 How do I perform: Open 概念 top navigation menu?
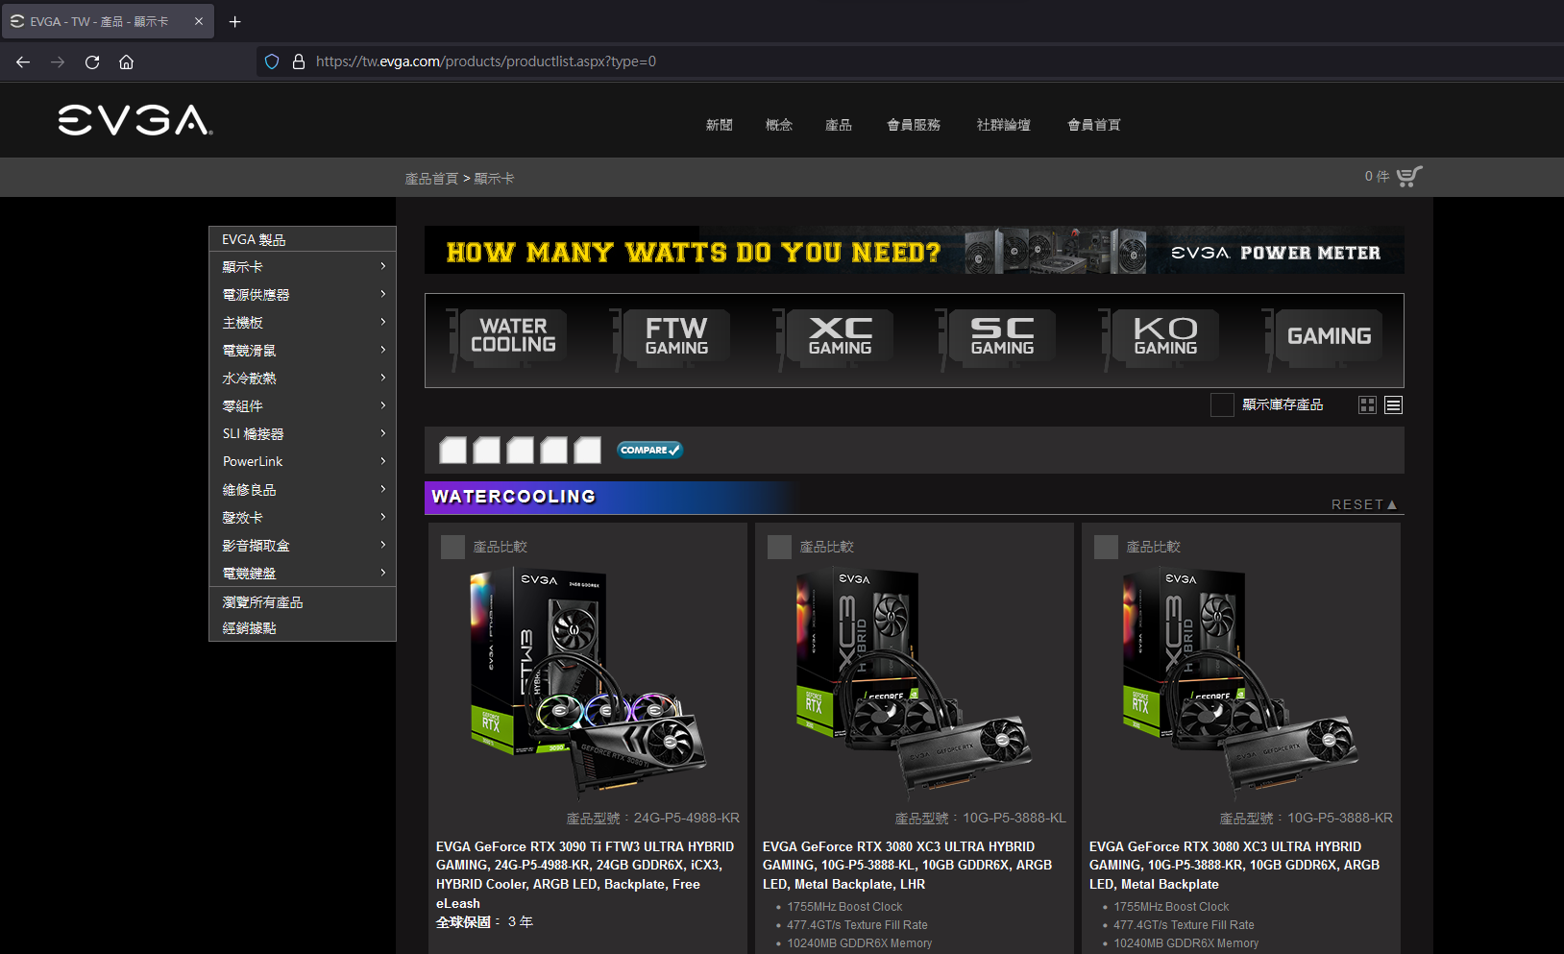tap(778, 125)
